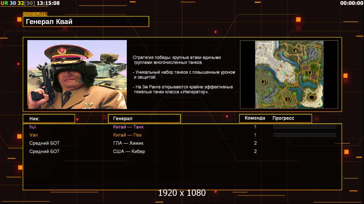Click start position marker 2 on minimap

[264, 82]
